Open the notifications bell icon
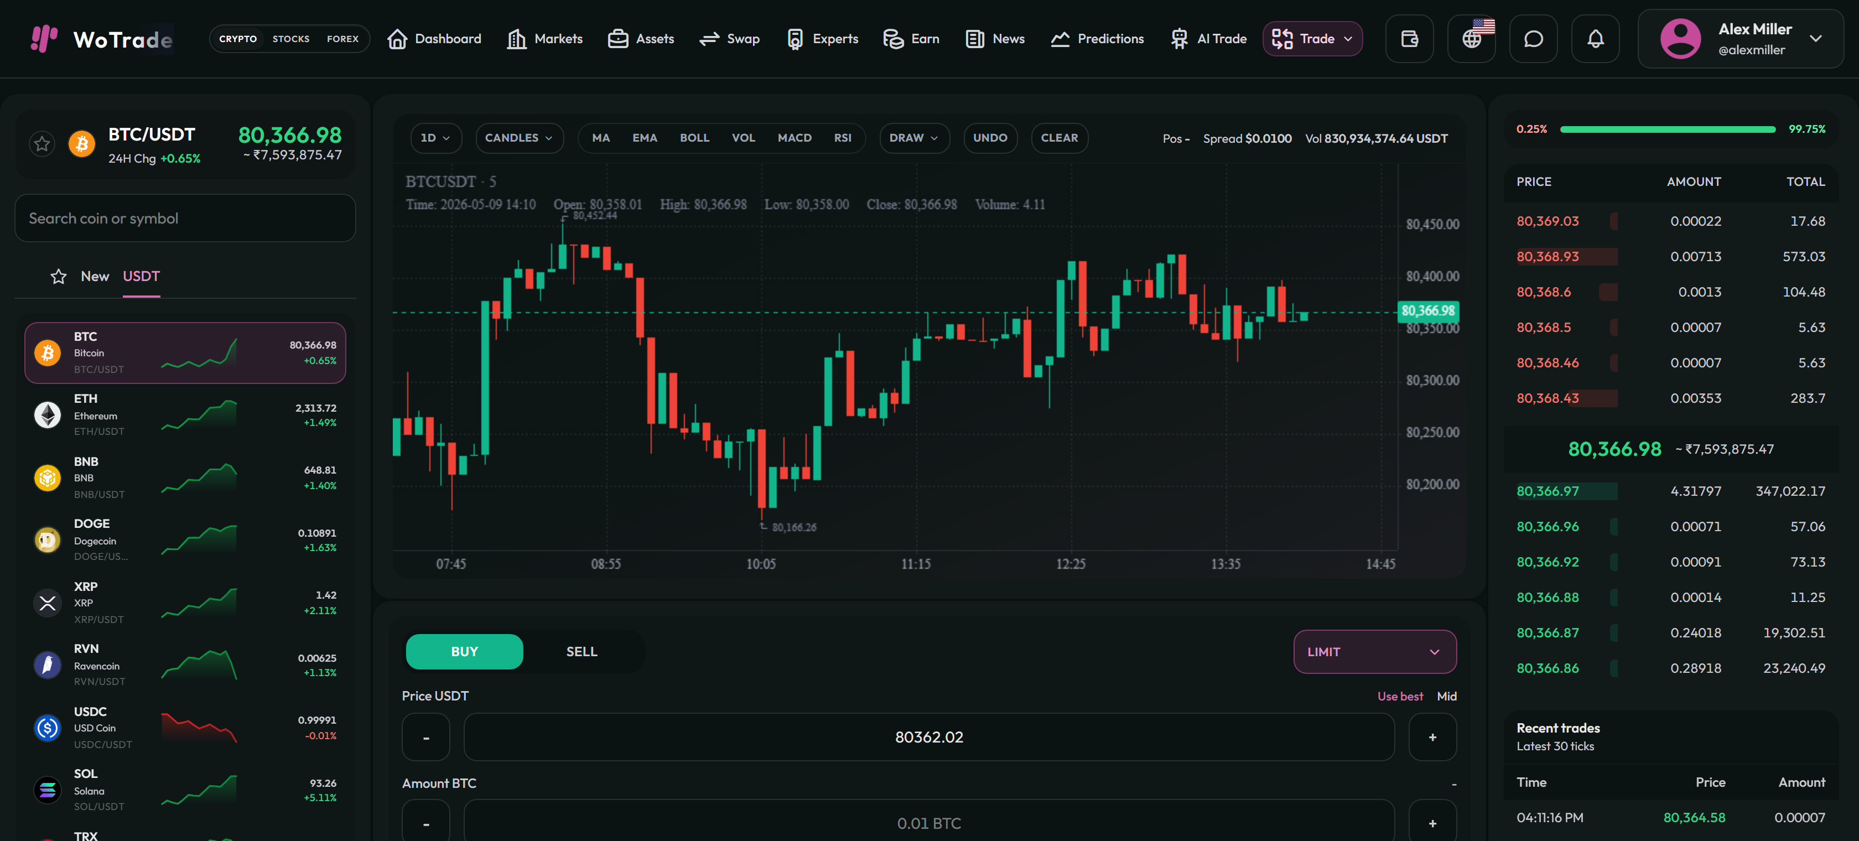1859x841 pixels. [x=1596, y=39]
